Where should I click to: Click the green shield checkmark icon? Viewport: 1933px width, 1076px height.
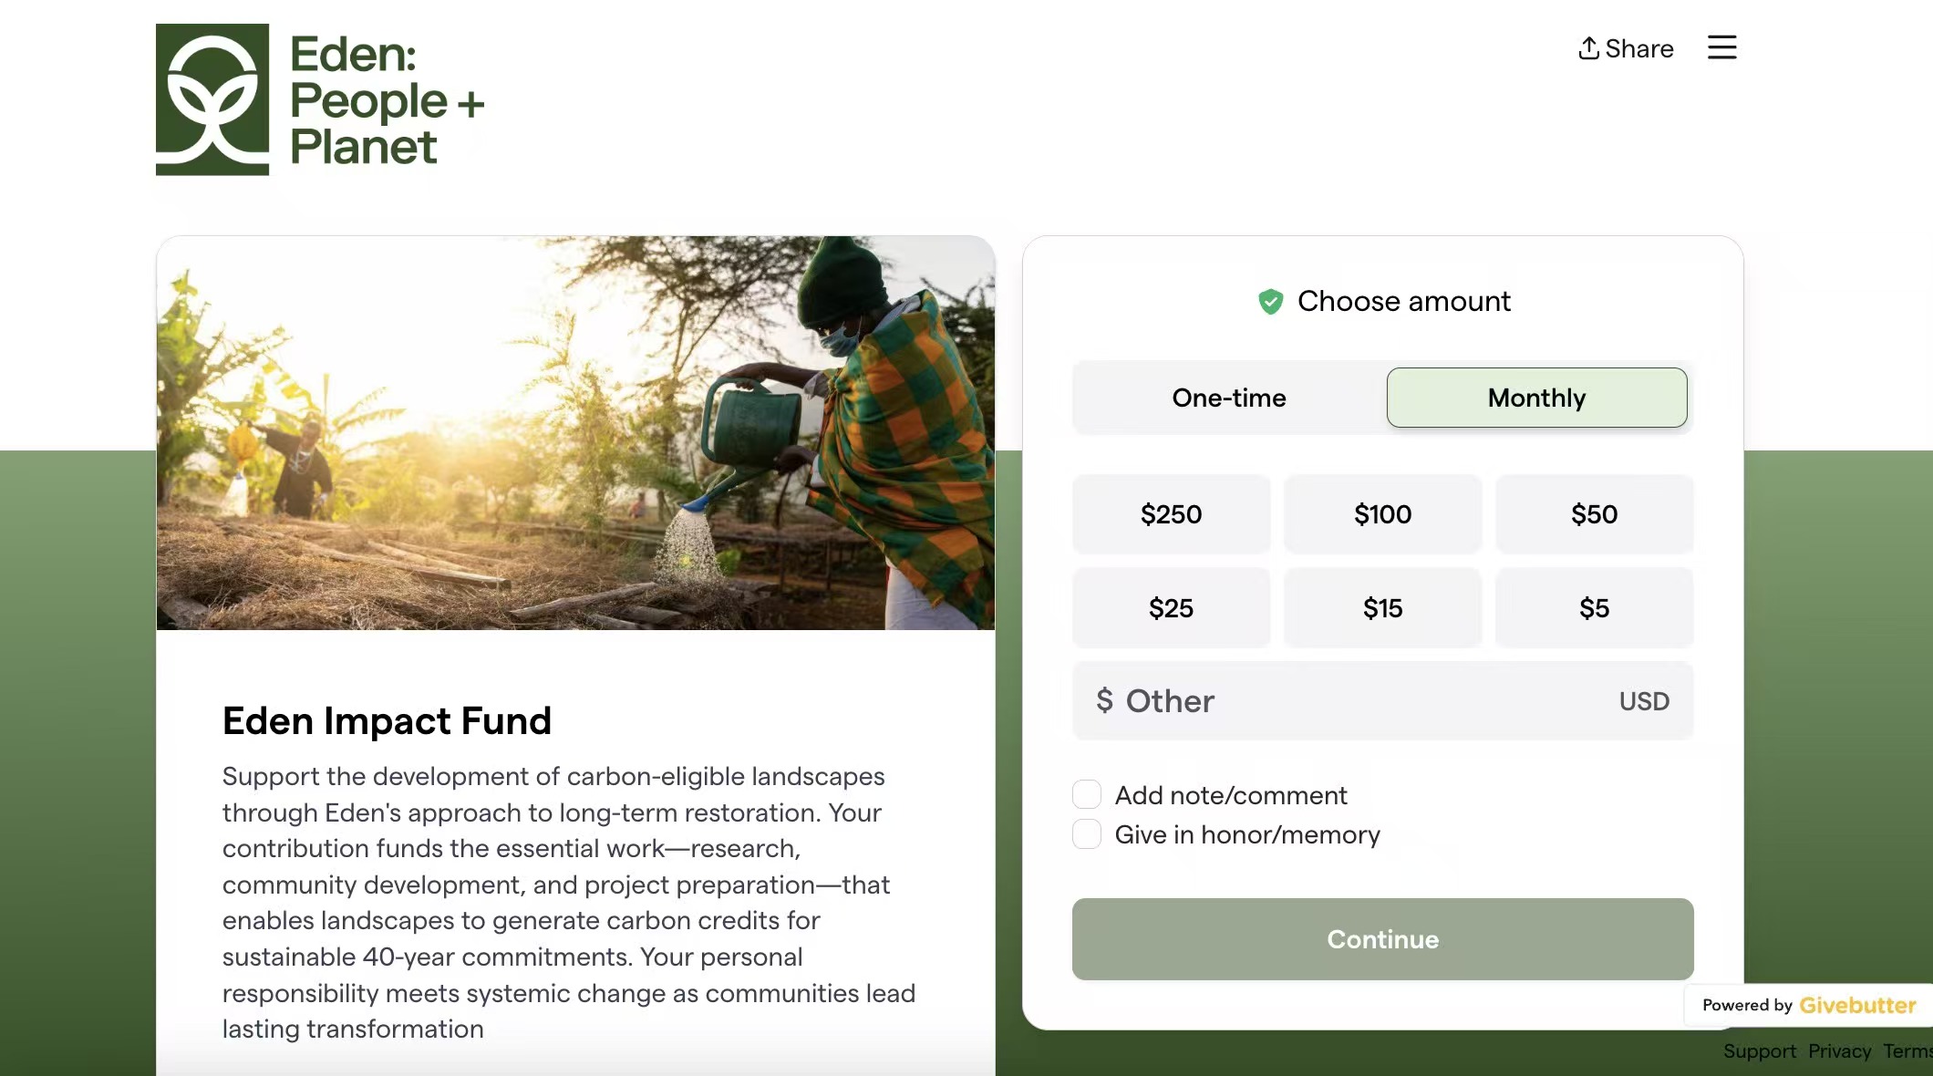pos(1270,302)
